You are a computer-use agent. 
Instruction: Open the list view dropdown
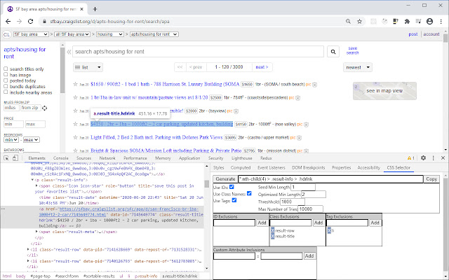(88, 67)
